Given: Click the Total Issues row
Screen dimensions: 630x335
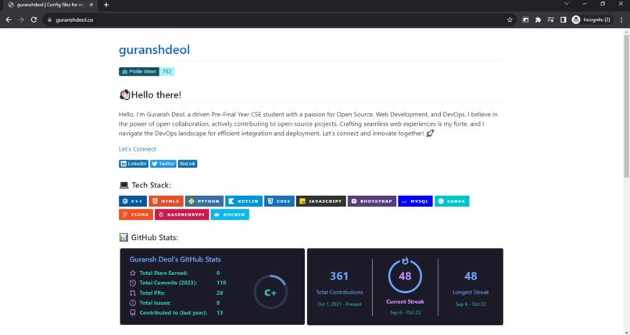Looking at the screenshot, I should 174,302.
